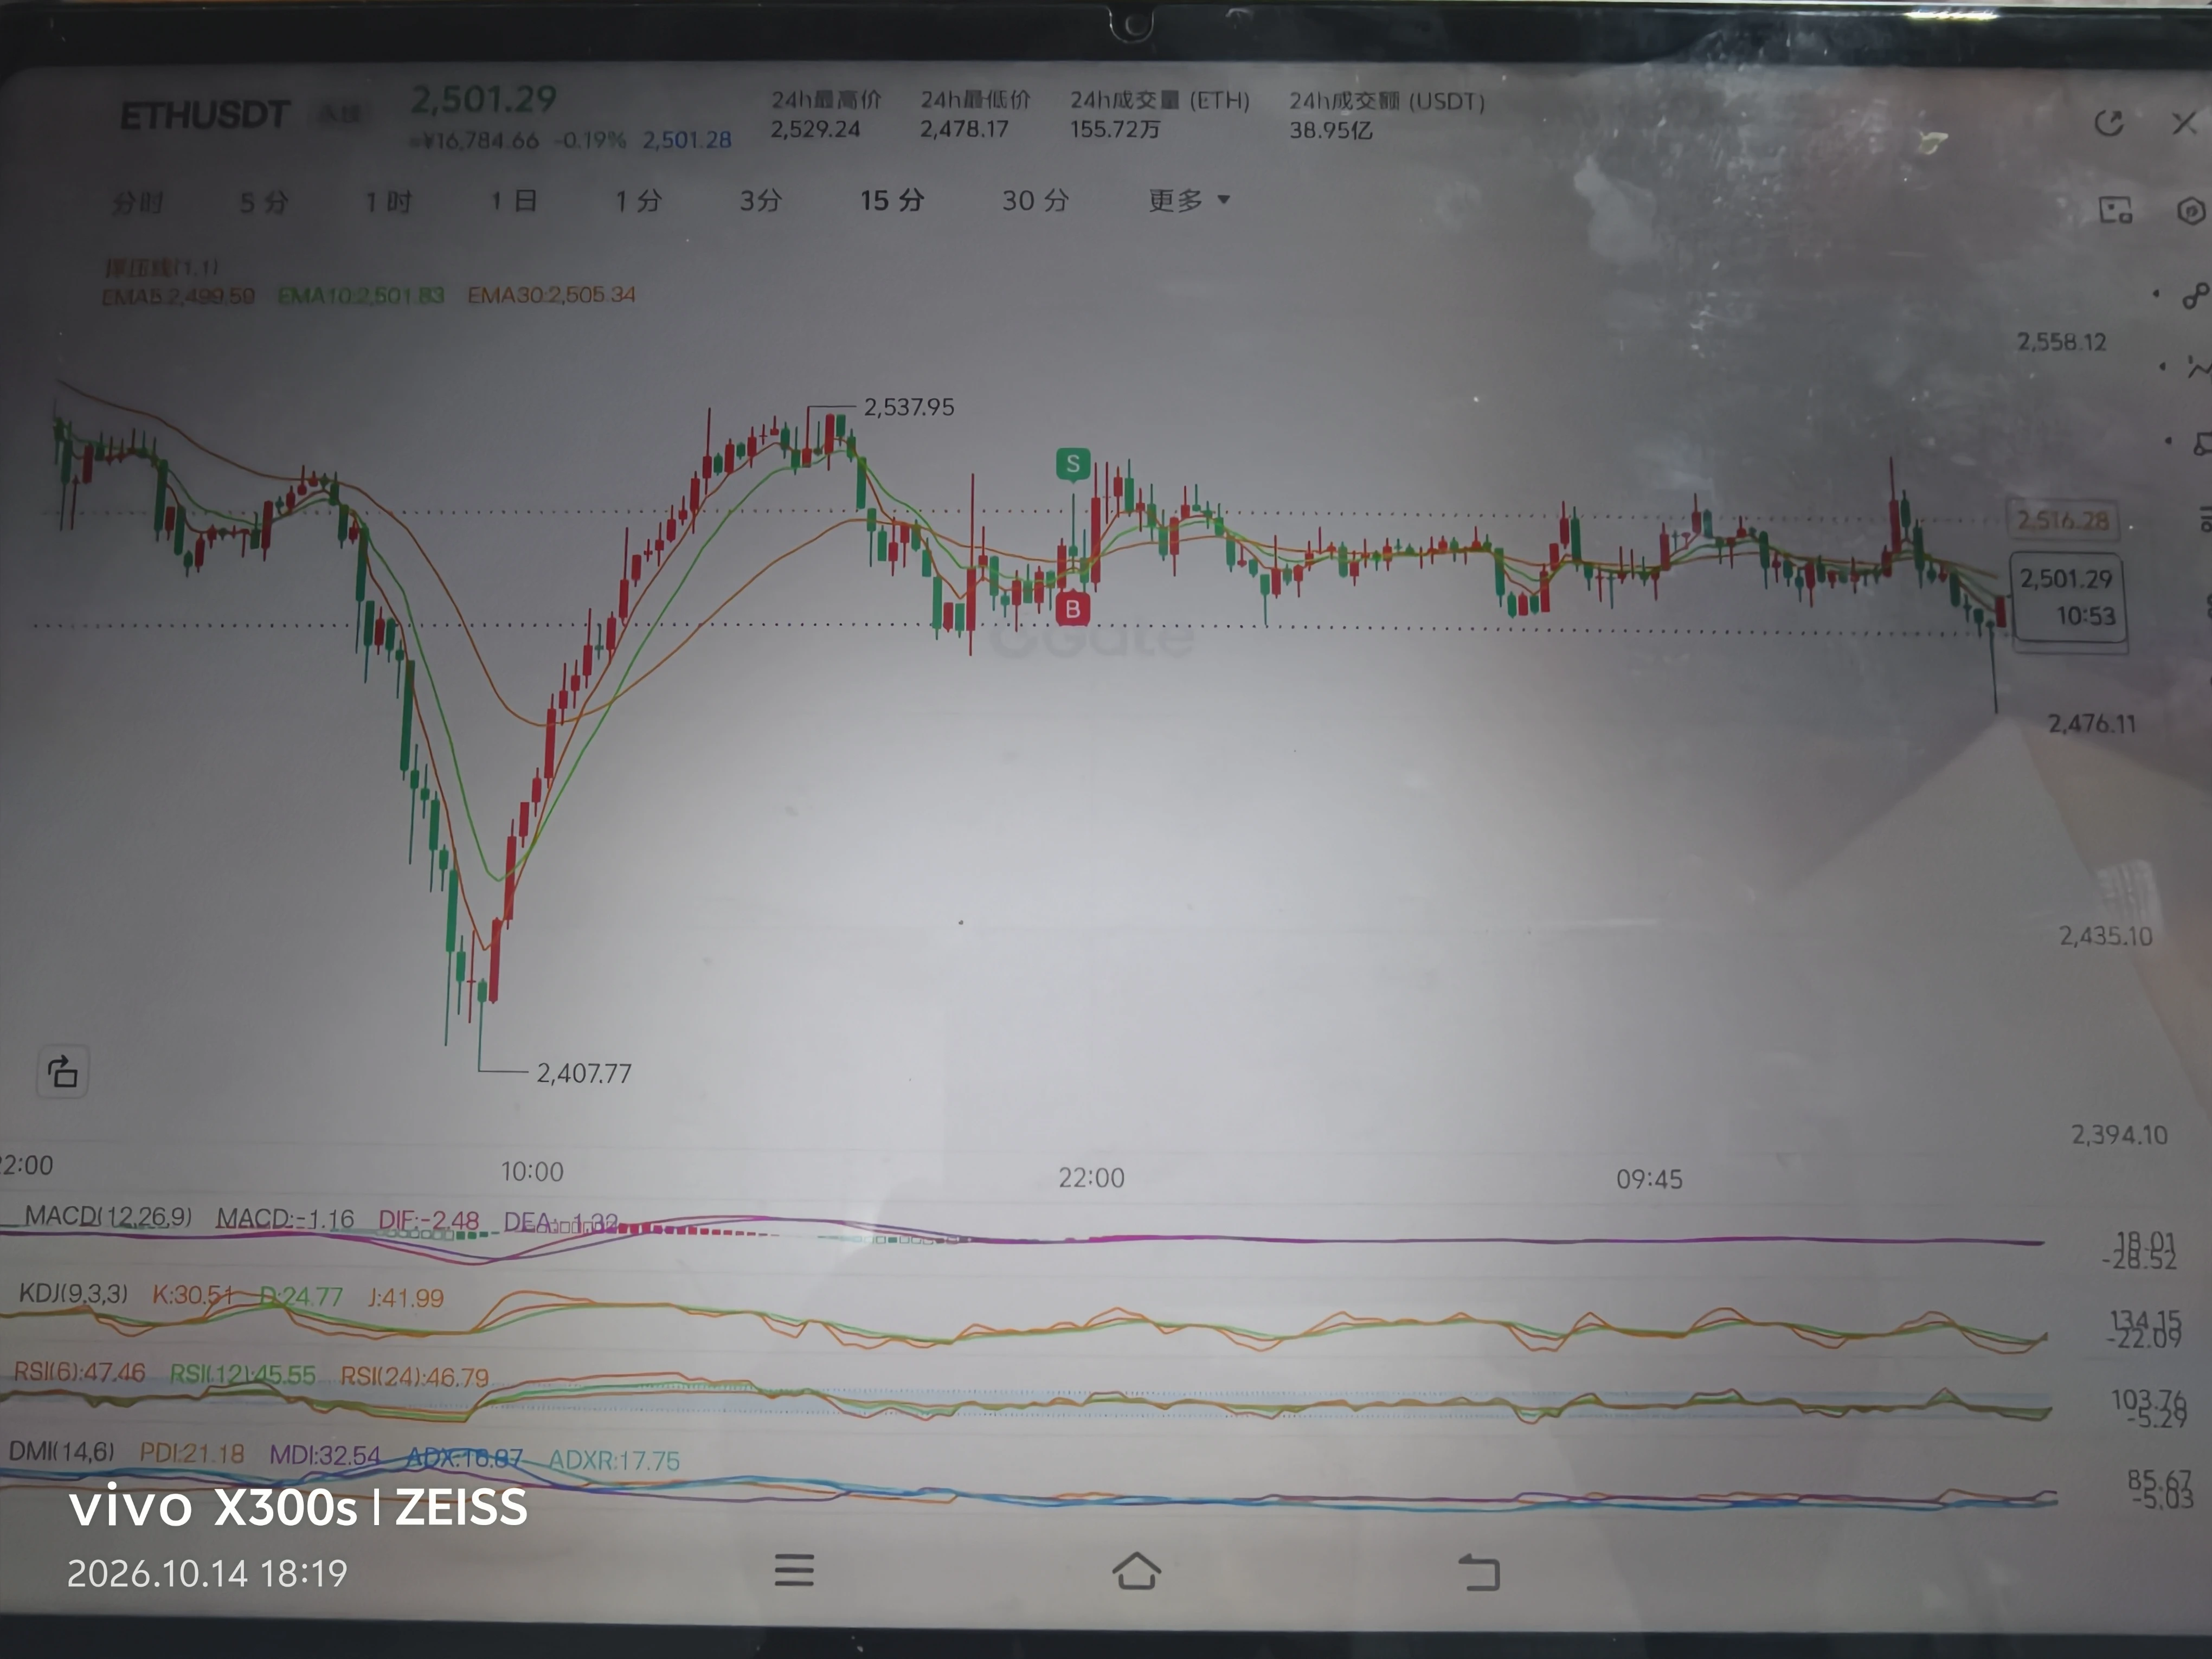Tap the rotate screen icon on the chart
The height and width of the screenshot is (1659, 2212).
click(63, 1072)
